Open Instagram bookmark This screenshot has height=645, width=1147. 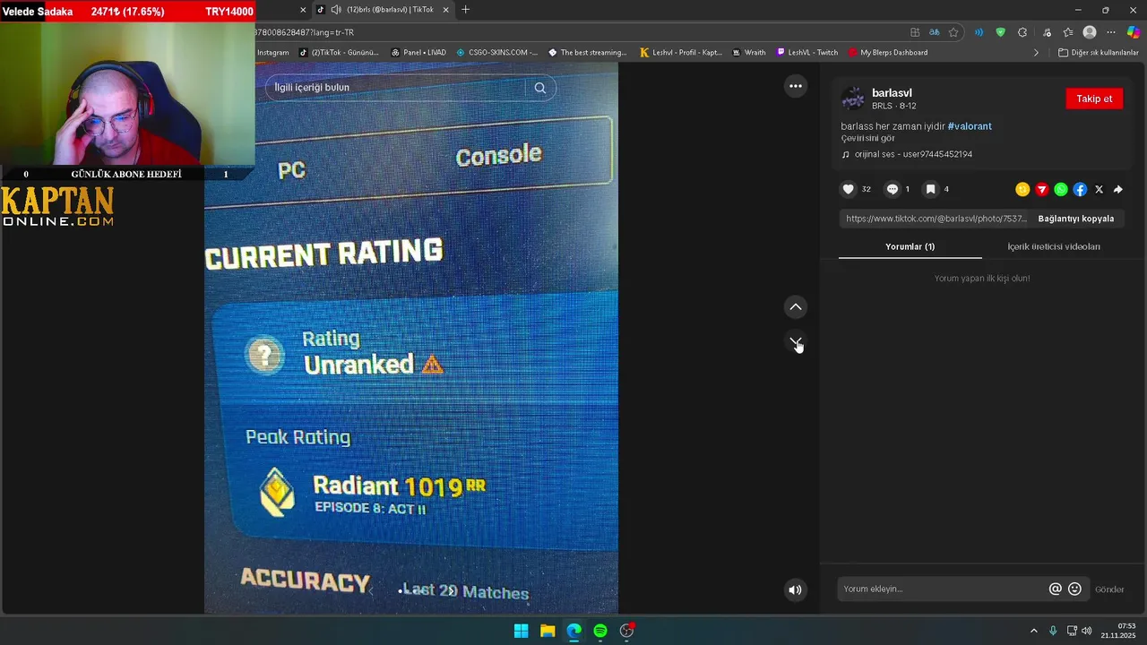pos(272,53)
